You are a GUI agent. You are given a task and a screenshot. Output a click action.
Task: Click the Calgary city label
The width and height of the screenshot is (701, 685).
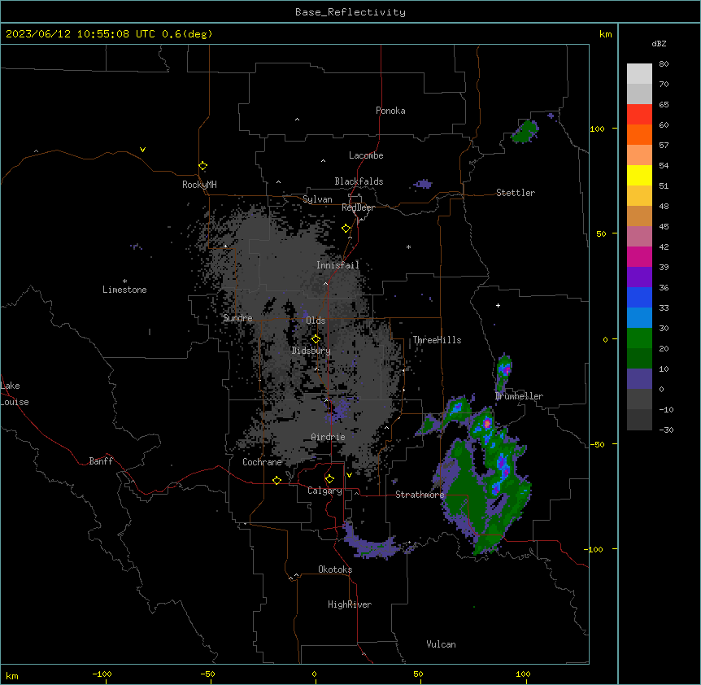tap(324, 491)
